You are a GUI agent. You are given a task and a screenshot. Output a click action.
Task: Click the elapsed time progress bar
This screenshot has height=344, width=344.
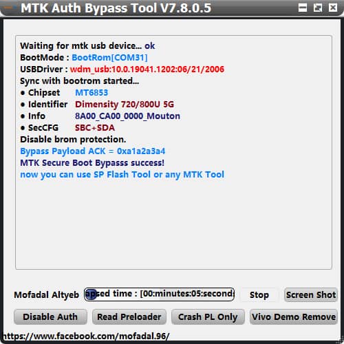click(159, 294)
